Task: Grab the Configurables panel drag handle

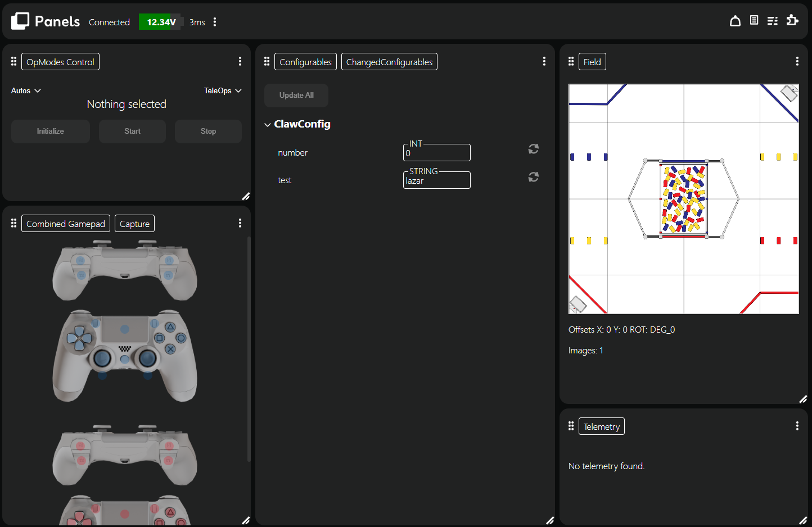Action: click(267, 61)
